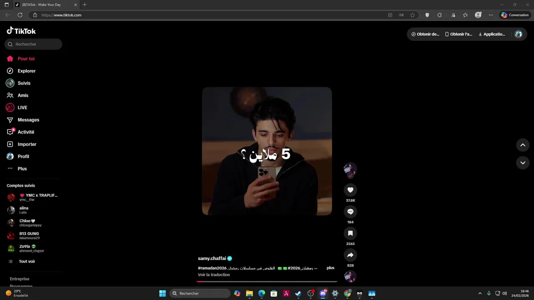Viewport: 534px width, 300px height.
Task: Open OBS Studio from the taskbar
Action: [x=311, y=293]
